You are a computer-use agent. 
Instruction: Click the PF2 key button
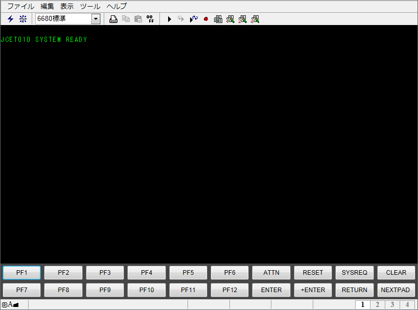pos(63,272)
